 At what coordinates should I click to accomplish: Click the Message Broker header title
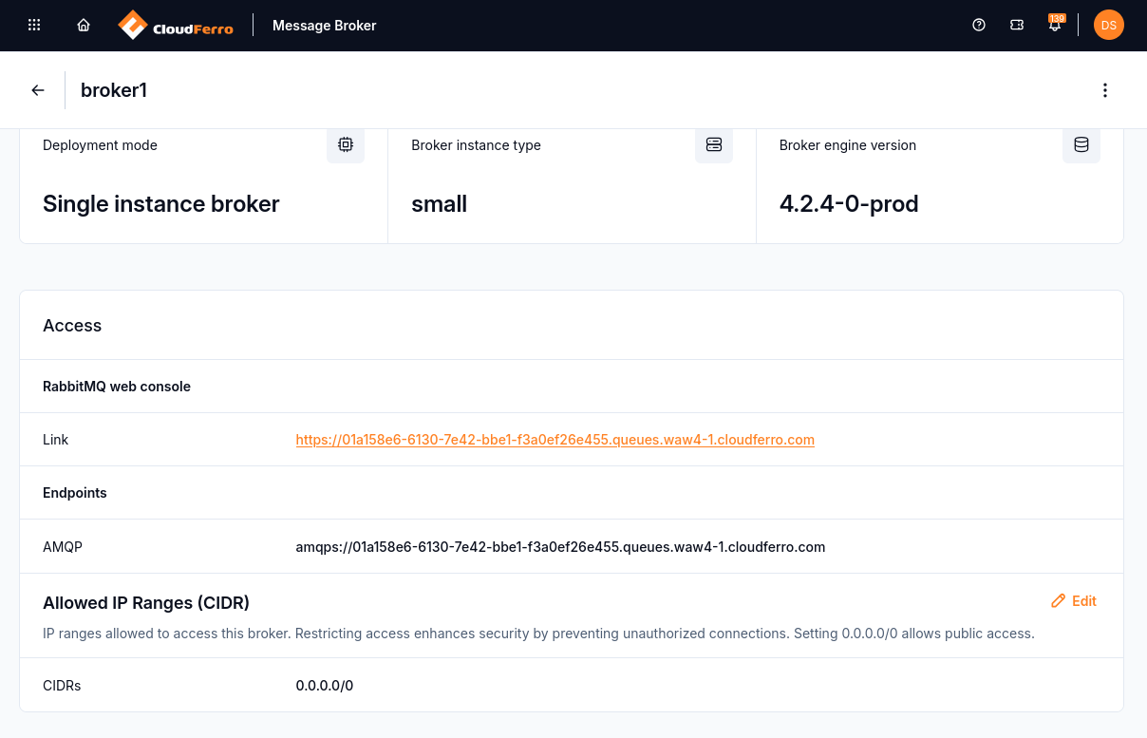coord(325,26)
